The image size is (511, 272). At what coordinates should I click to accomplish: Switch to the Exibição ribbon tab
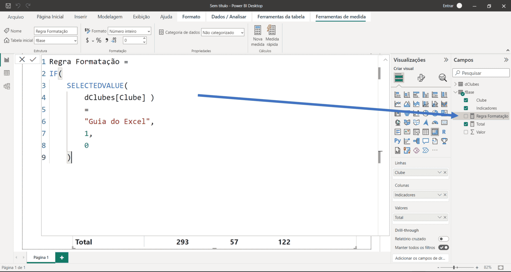coord(141,17)
